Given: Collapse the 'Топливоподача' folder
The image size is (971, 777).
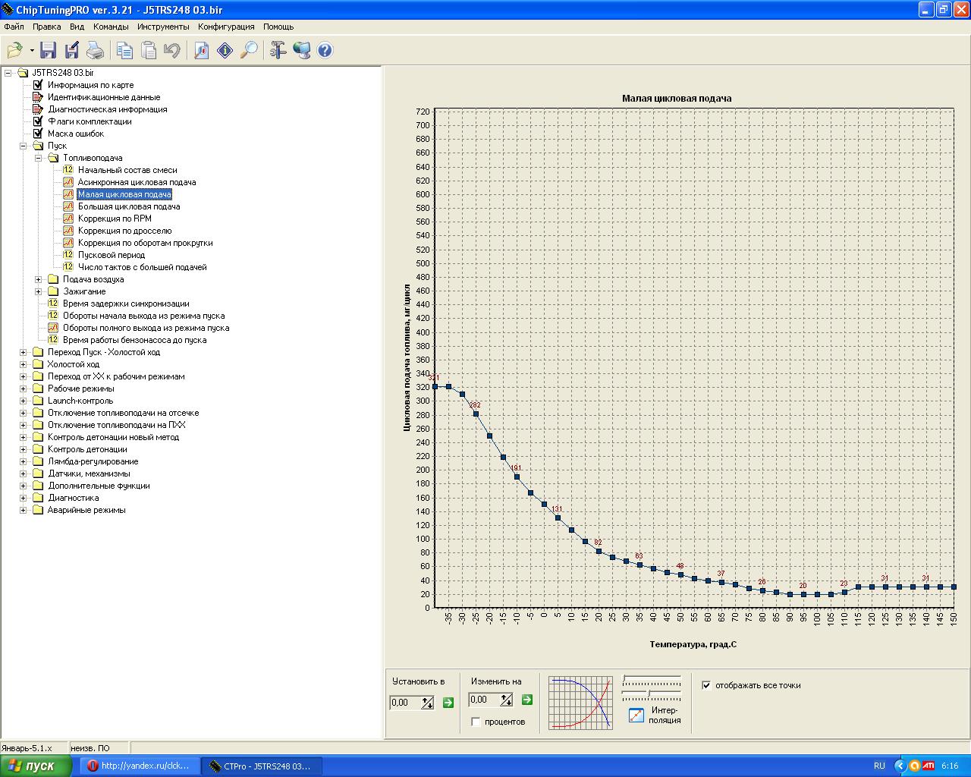Looking at the screenshot, I should click(x=38, y=158).
